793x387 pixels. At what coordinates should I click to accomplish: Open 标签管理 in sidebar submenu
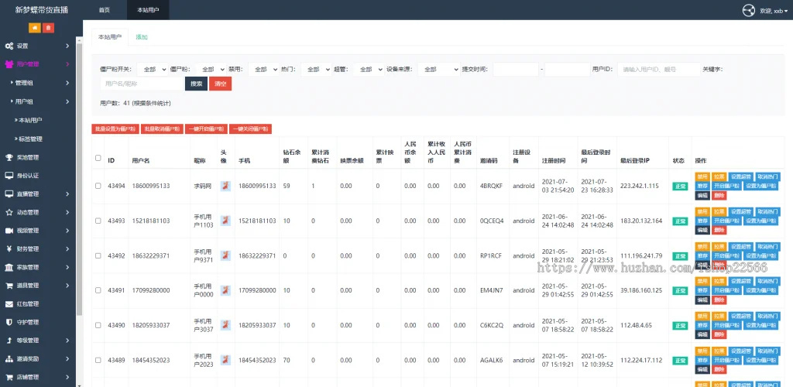point(30,139)
